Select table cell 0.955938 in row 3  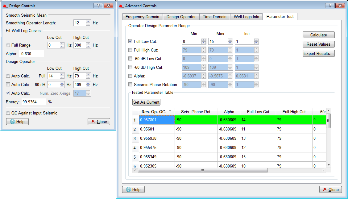157,139
